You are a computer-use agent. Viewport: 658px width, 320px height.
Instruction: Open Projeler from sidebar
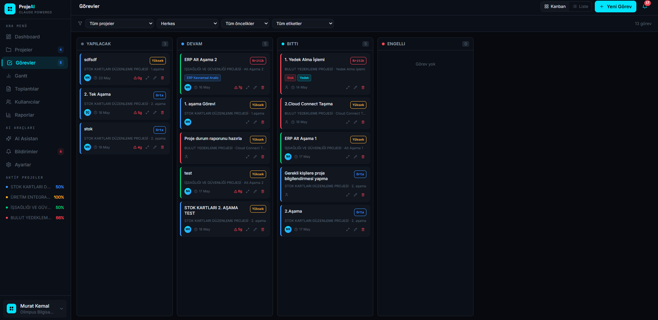tap(35, 50)
